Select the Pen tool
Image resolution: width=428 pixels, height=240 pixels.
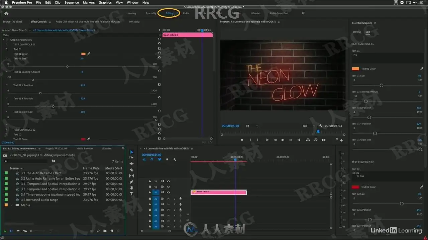(x=131, y=182)
